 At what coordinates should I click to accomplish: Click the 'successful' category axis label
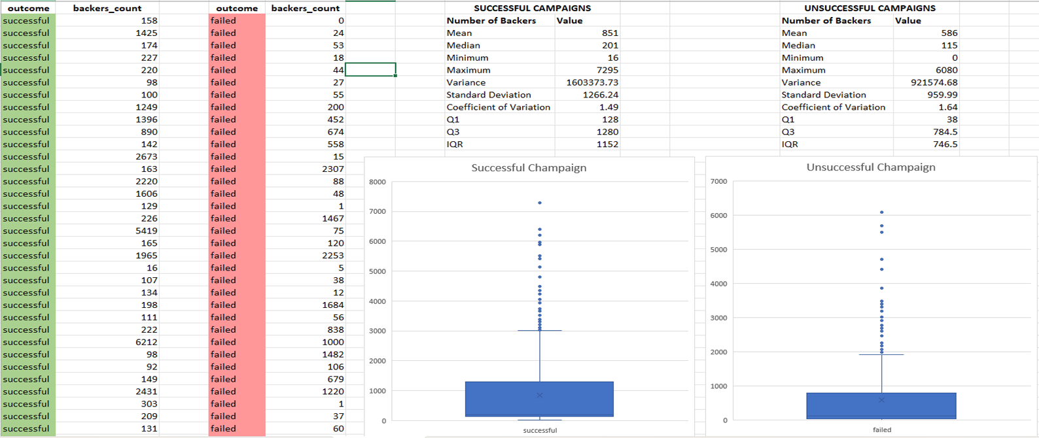click(540, 430)
